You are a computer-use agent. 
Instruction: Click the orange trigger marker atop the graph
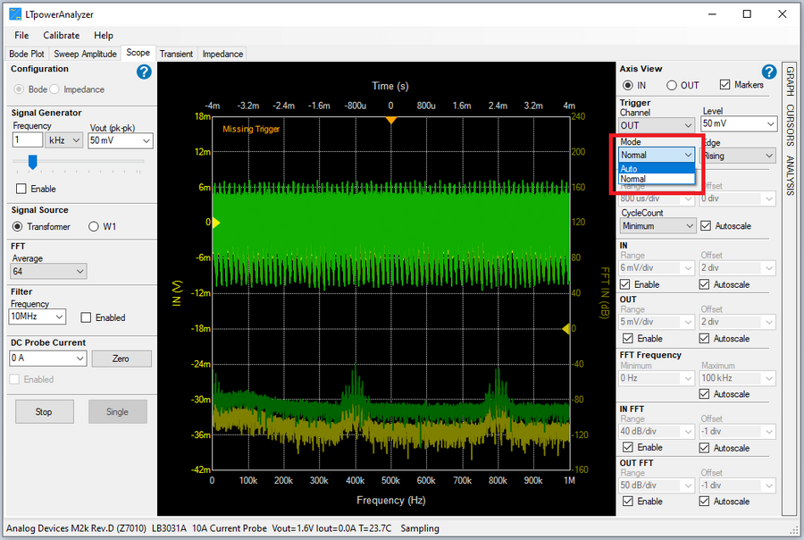[390, 120]
